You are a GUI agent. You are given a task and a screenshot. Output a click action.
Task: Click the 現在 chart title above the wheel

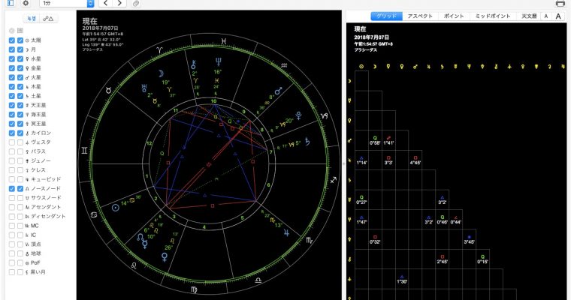(x=89, y=21)
